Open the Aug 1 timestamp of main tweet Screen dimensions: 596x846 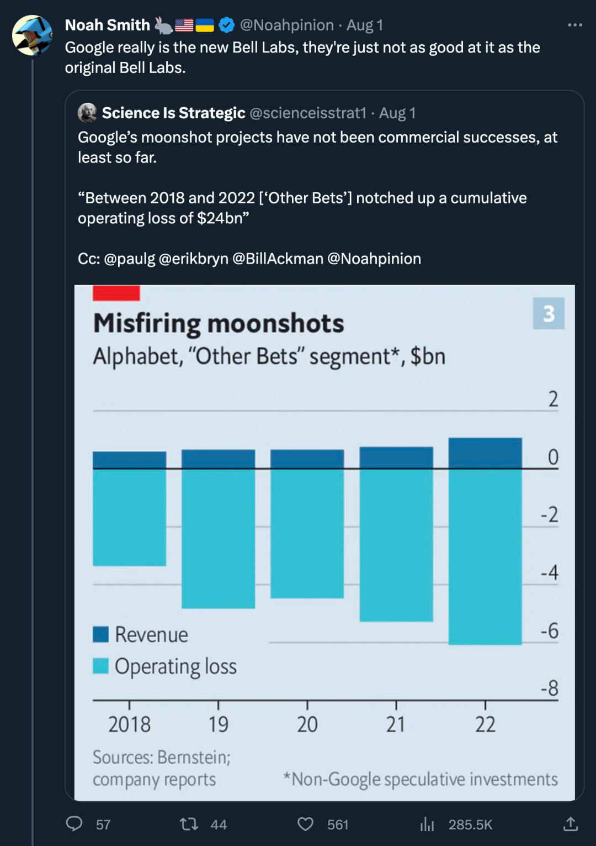coord(365,25)
